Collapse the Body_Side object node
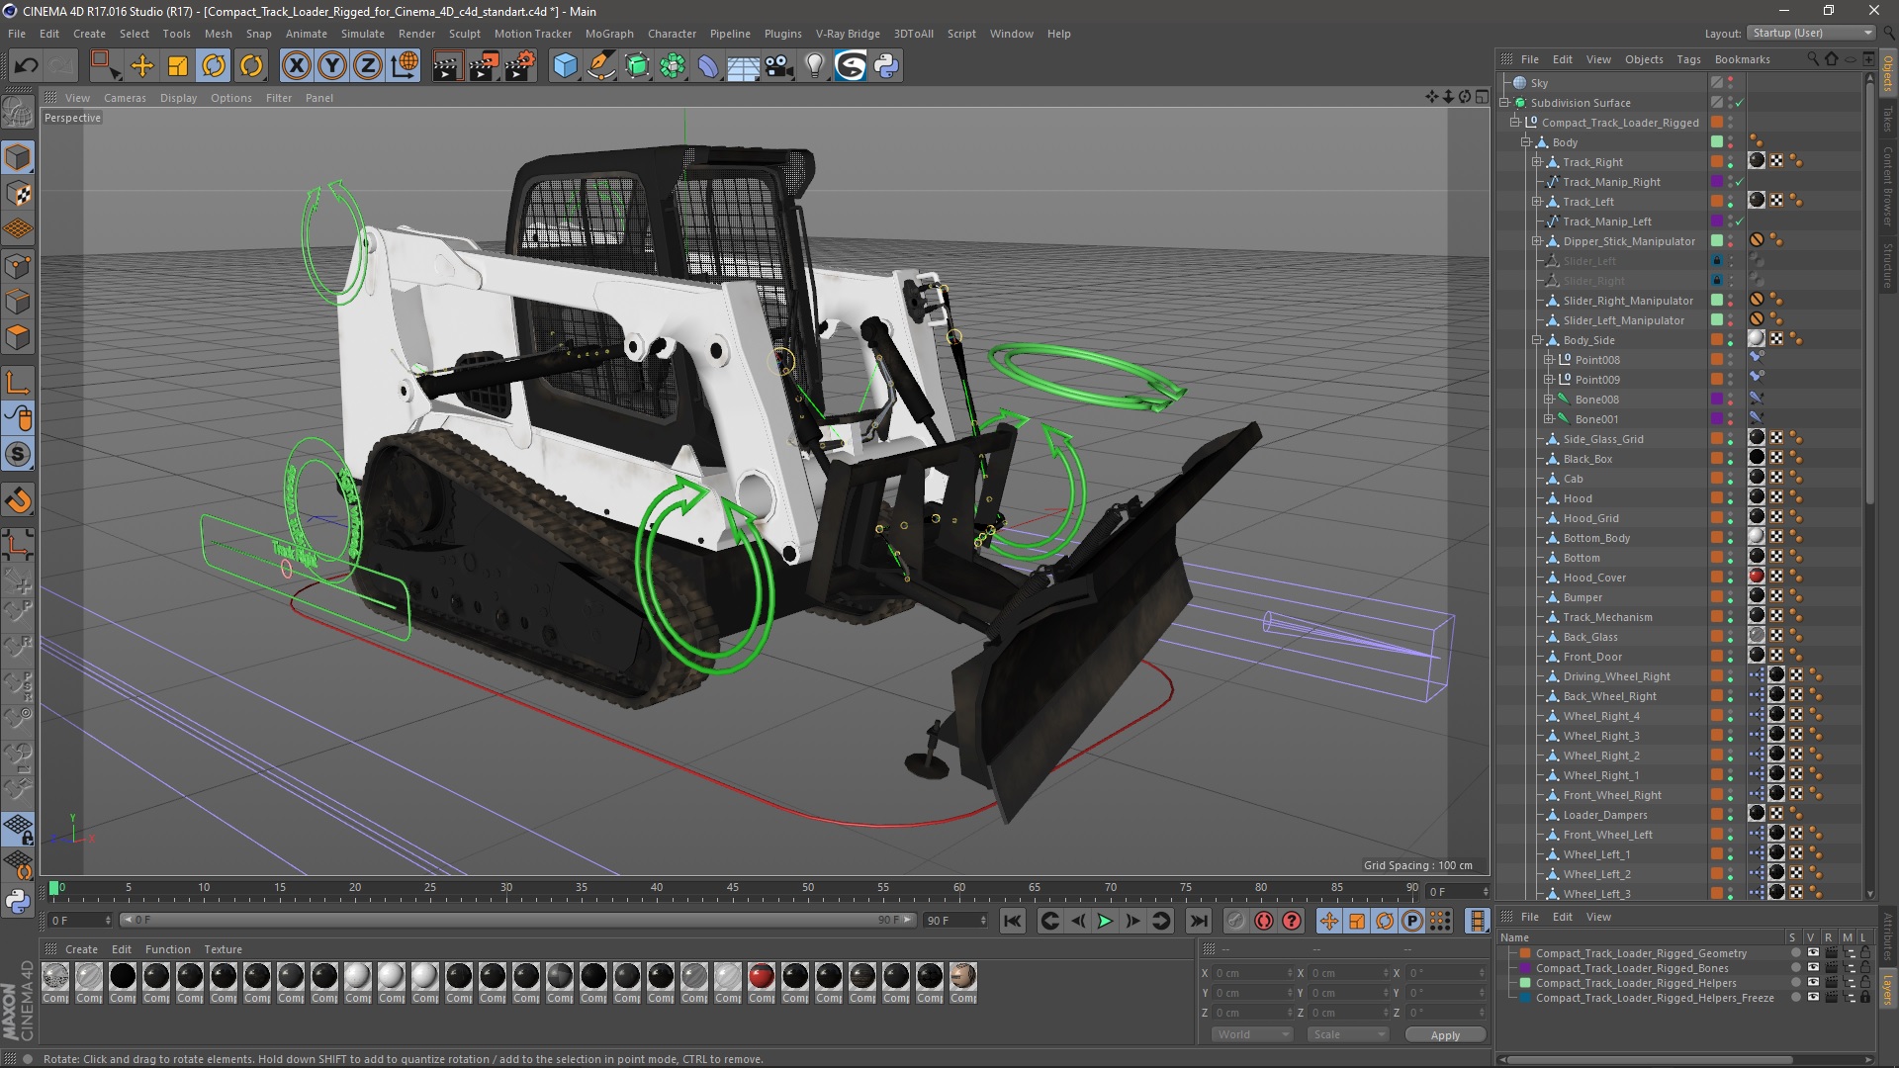1899x1068 pixels. tap(1537, 340)
